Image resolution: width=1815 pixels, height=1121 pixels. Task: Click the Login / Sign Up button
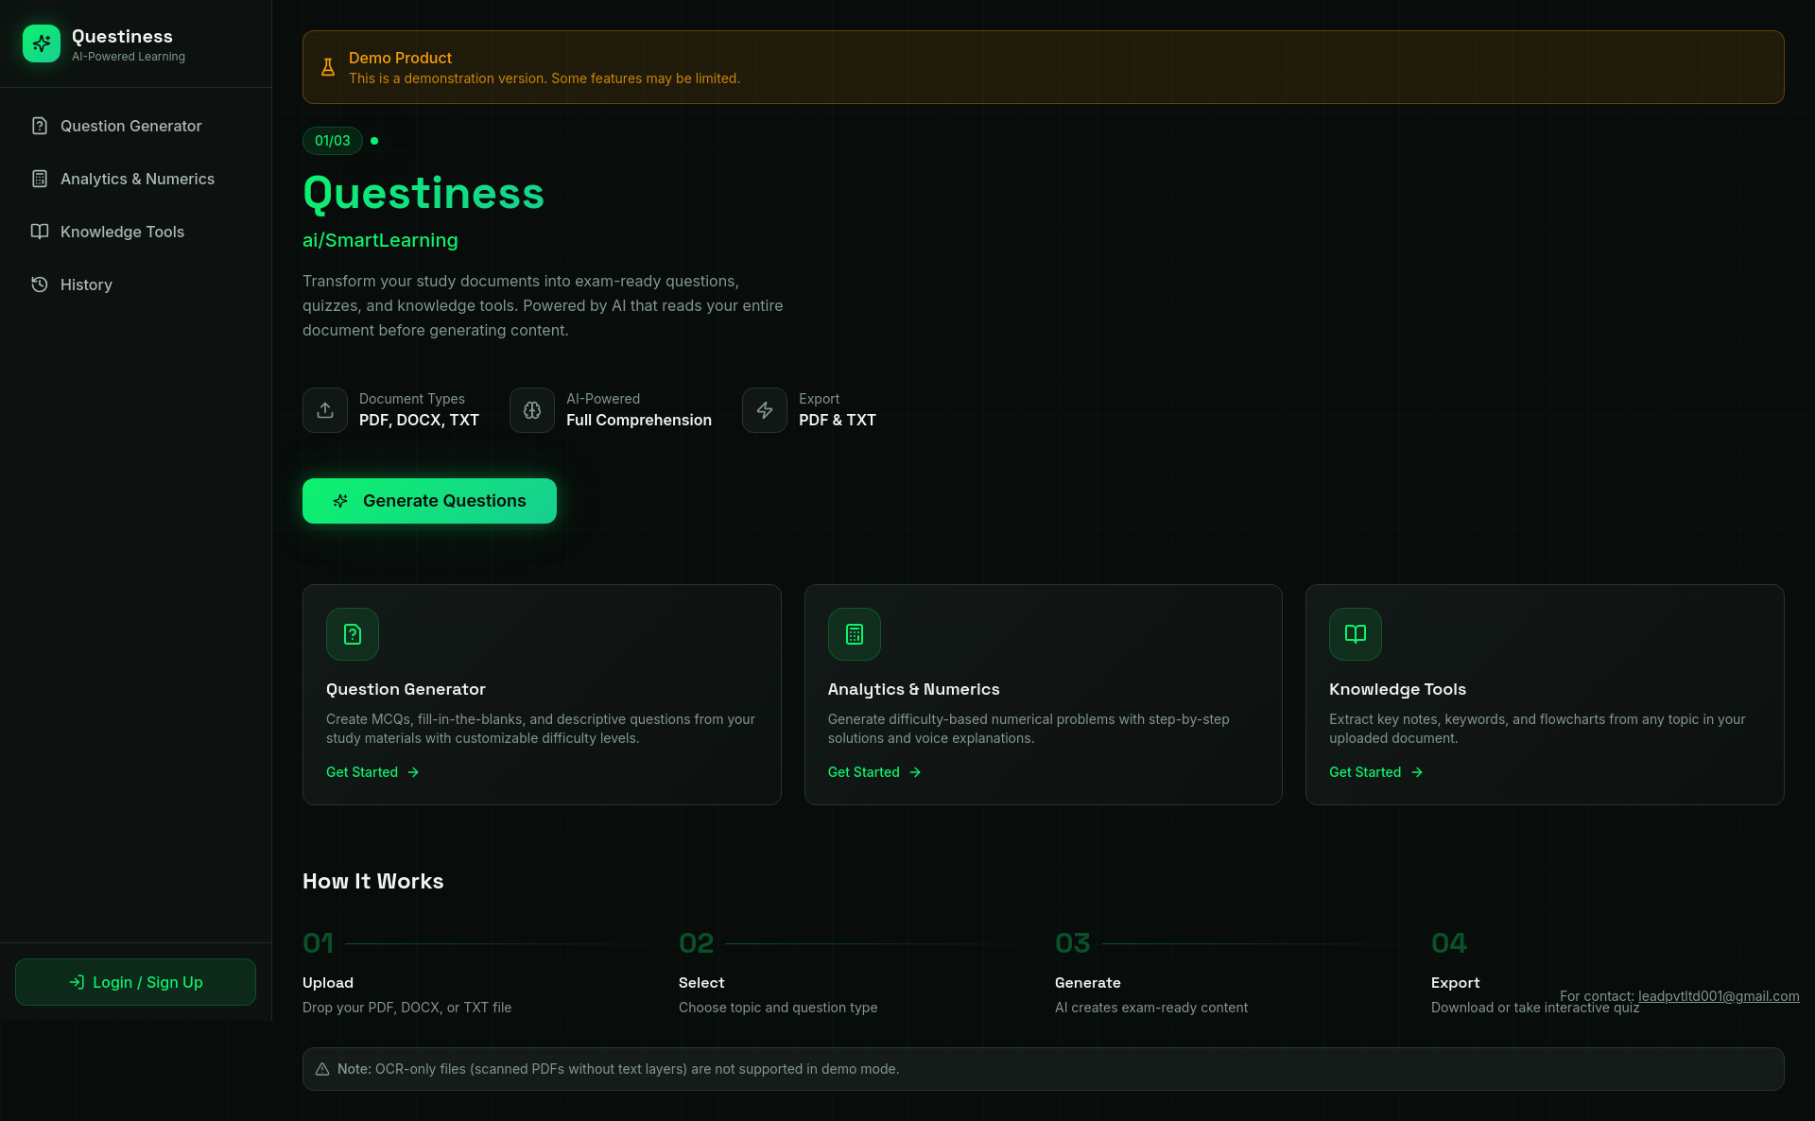(134, 981)
